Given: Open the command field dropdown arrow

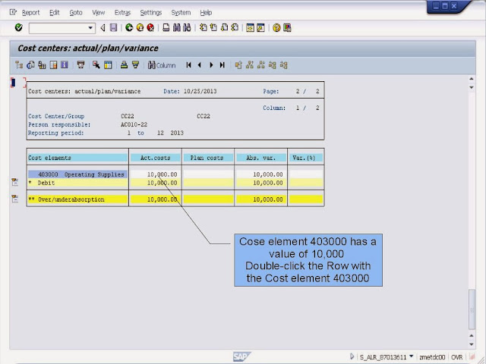Looking at the screenshot, I should 90,28.
